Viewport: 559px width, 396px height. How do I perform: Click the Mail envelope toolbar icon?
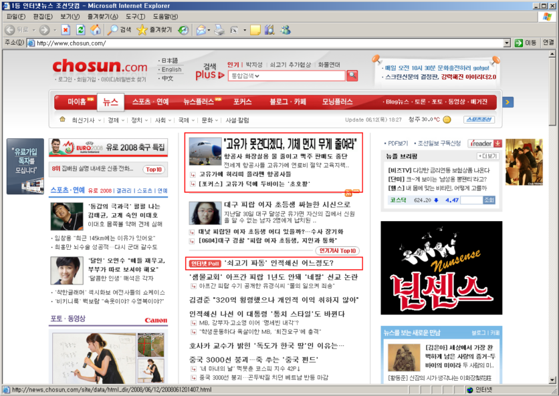(201, 30)
